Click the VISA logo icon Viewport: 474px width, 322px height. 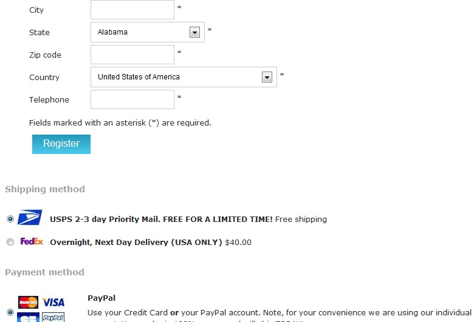(x=53, y=302)
